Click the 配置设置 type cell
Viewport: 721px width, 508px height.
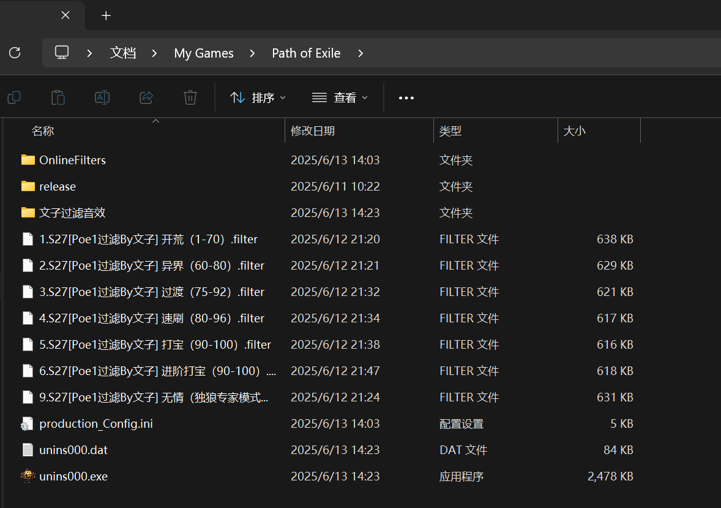[x=461, y=423]
